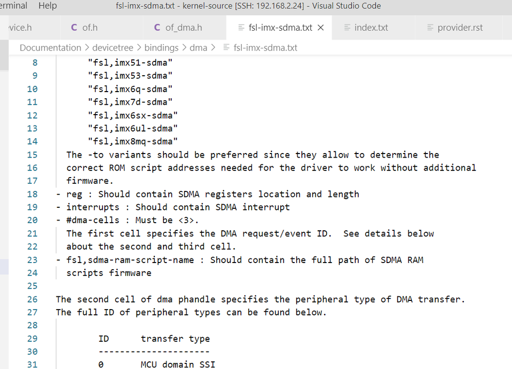This screenshot has width=512, height=369.
Task: Click the C file icon on of.h tab
Action: (74, 28)
